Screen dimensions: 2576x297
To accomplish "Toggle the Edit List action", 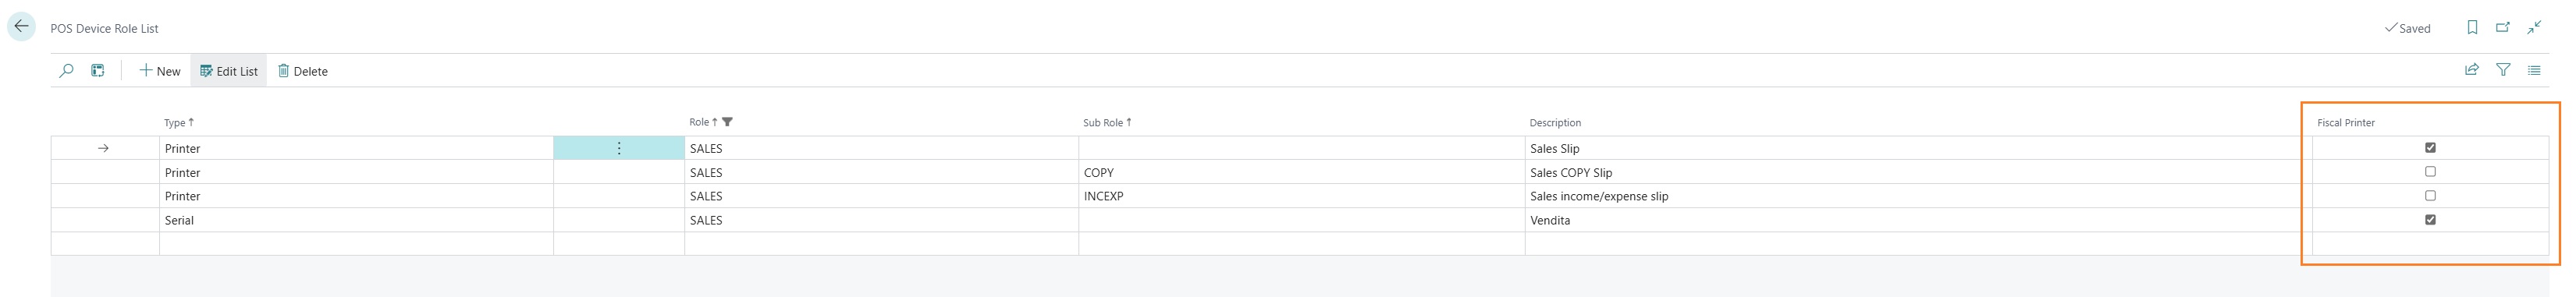I will click(229, 71).
